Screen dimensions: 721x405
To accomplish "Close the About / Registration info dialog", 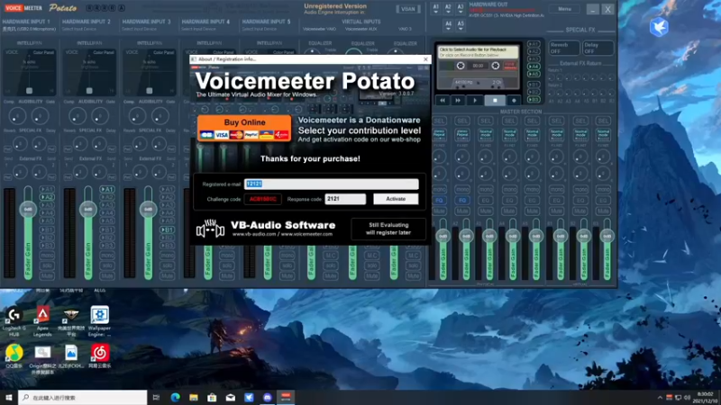I will pos(425,59).
